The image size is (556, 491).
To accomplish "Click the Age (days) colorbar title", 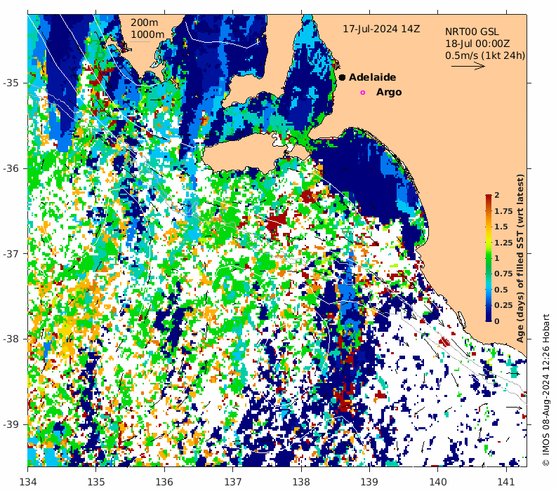I will click(x=519, y=258).
